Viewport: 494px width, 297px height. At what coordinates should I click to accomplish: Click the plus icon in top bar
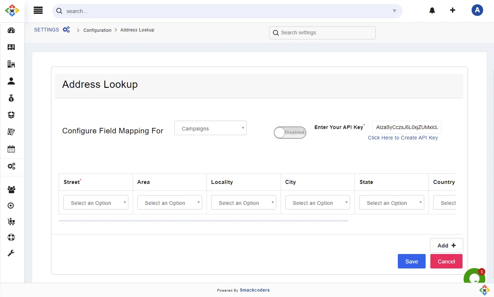point(453,10)
